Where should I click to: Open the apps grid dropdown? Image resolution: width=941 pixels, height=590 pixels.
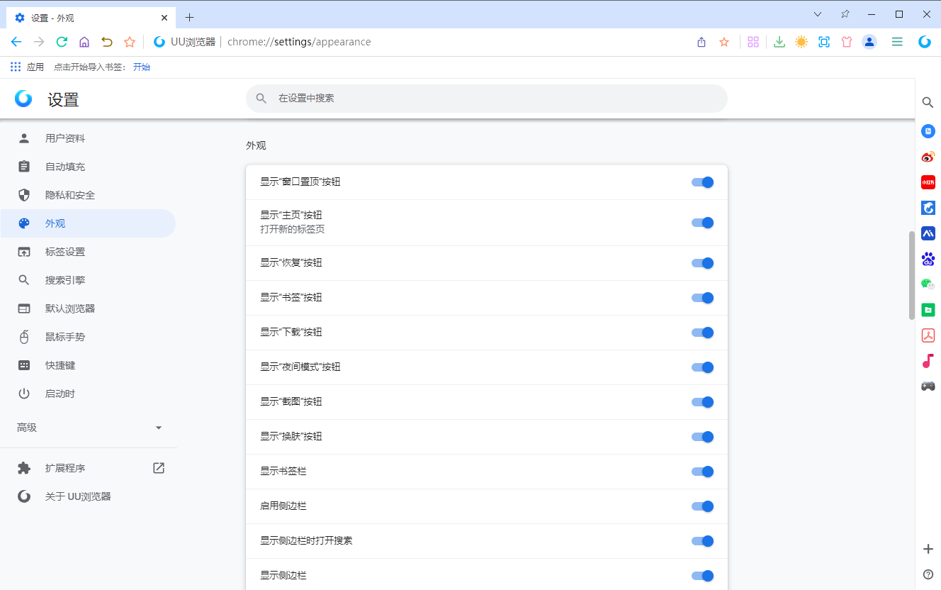click(x=753, y=42)
